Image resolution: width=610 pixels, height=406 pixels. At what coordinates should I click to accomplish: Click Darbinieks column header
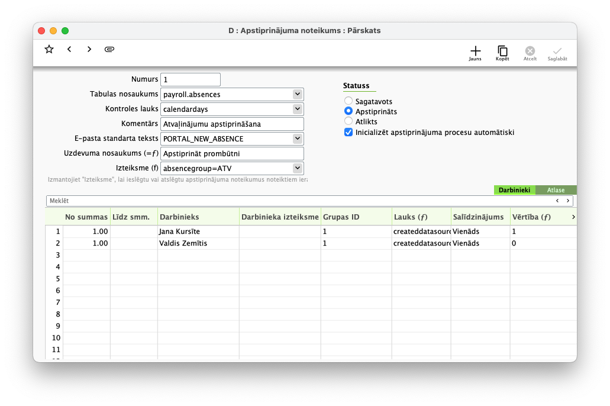198,217
